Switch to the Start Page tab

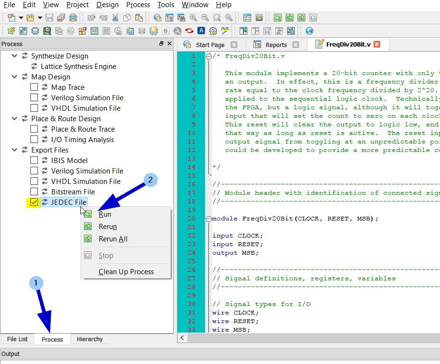coord(210,45)
